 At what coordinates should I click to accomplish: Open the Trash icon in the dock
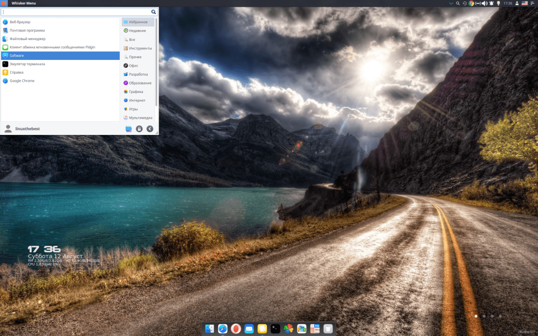pos(328,329)
